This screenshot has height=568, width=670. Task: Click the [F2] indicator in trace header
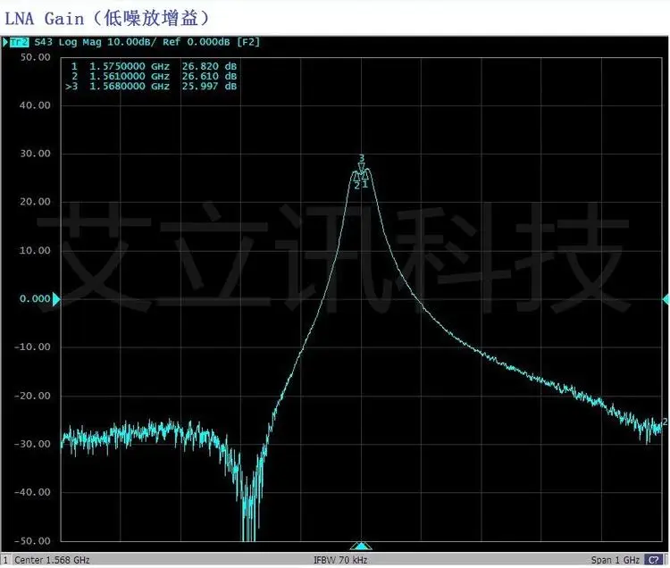click(x=248, y=42)
